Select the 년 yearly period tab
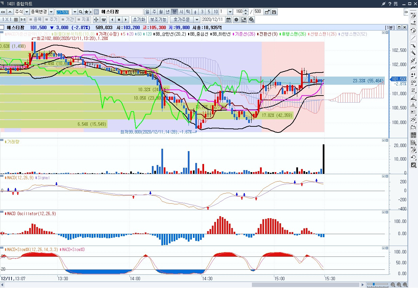The width and height of the screenshot is (418, 288). click(167, 12)
